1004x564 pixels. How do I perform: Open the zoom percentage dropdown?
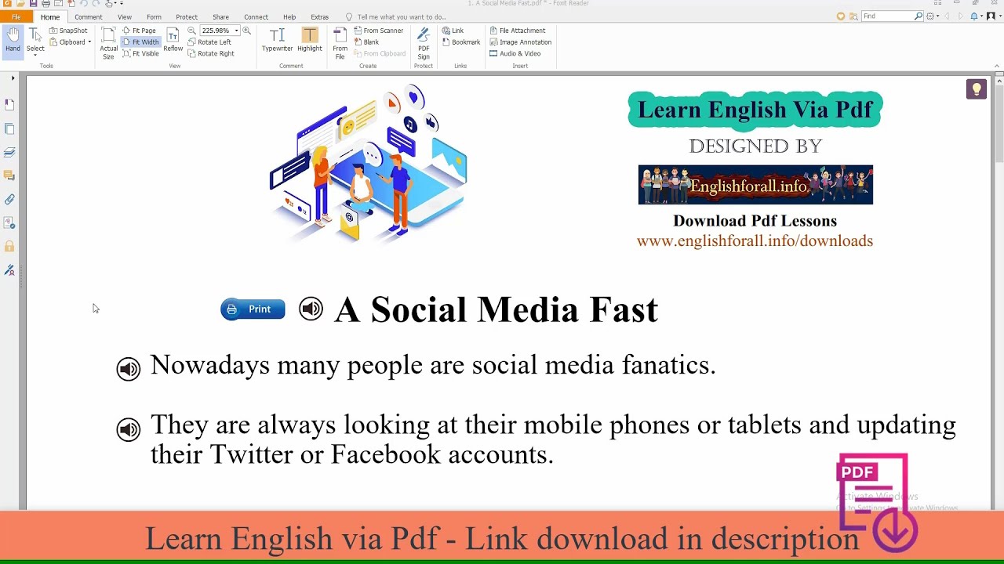click(236, 31)
